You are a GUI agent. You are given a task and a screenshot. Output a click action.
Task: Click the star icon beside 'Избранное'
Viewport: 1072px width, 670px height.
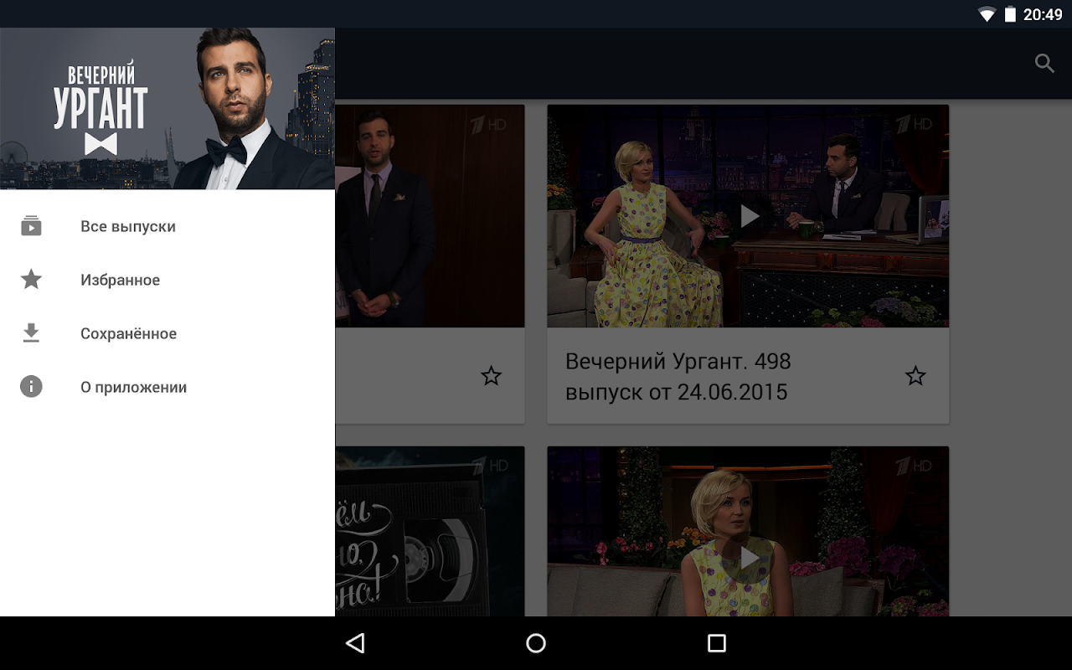tap(31, 280)
